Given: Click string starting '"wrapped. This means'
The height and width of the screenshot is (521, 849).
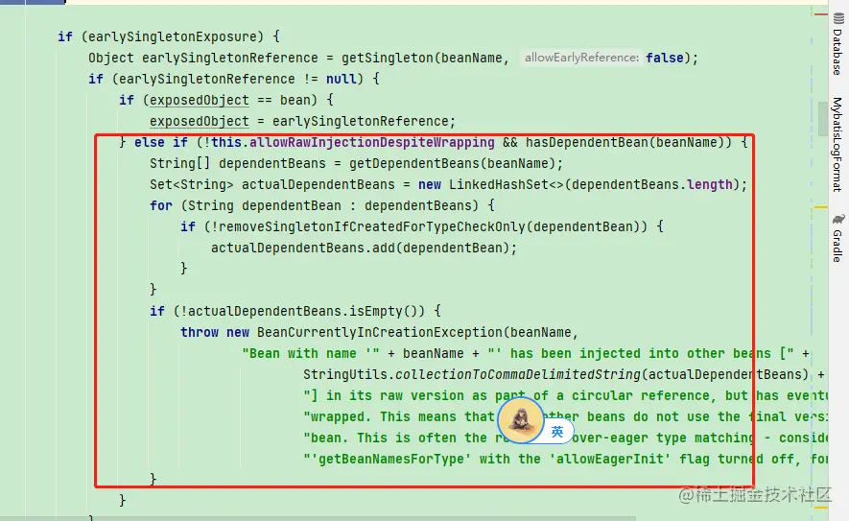Looking at the screenshot, I should (565, 417).
